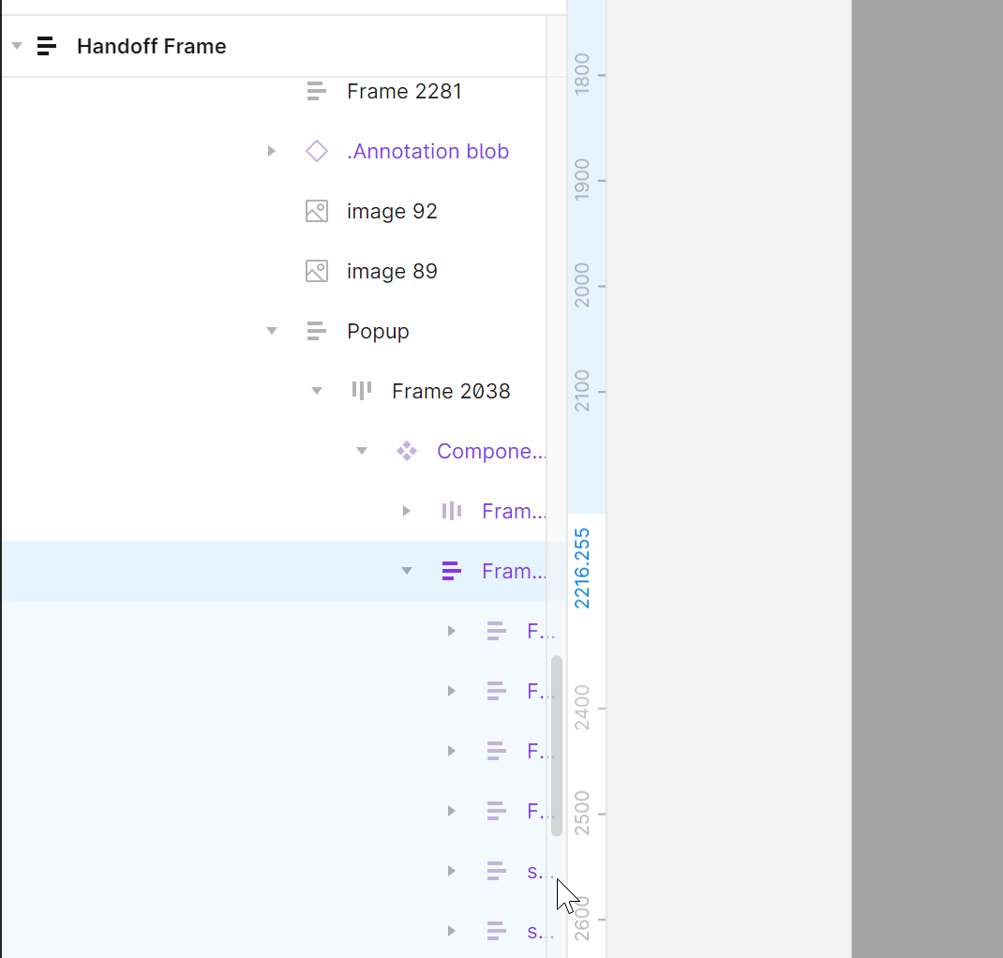Select the Frame 2281 layer name
This screenshot has width=1003, height=958.
click(x=404, y=92)
